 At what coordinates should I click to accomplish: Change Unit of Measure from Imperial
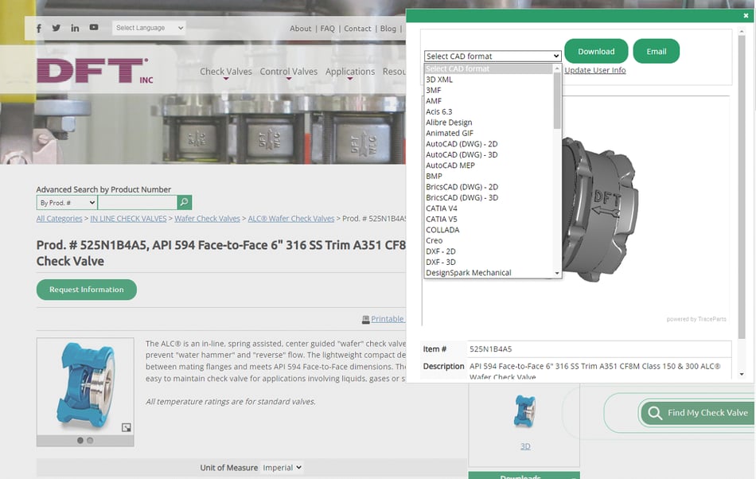coord(282,467)
